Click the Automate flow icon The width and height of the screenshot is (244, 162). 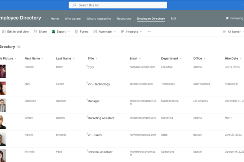95,32
